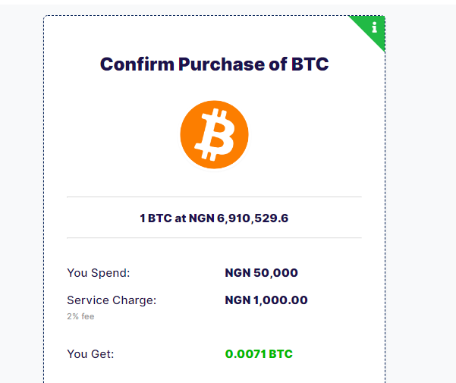Click the gray background right of card
456x383 pixels.
click(420, 192)
